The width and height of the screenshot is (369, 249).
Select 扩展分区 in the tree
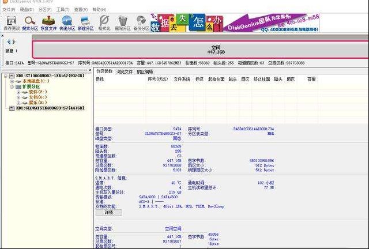pos(31,87)
